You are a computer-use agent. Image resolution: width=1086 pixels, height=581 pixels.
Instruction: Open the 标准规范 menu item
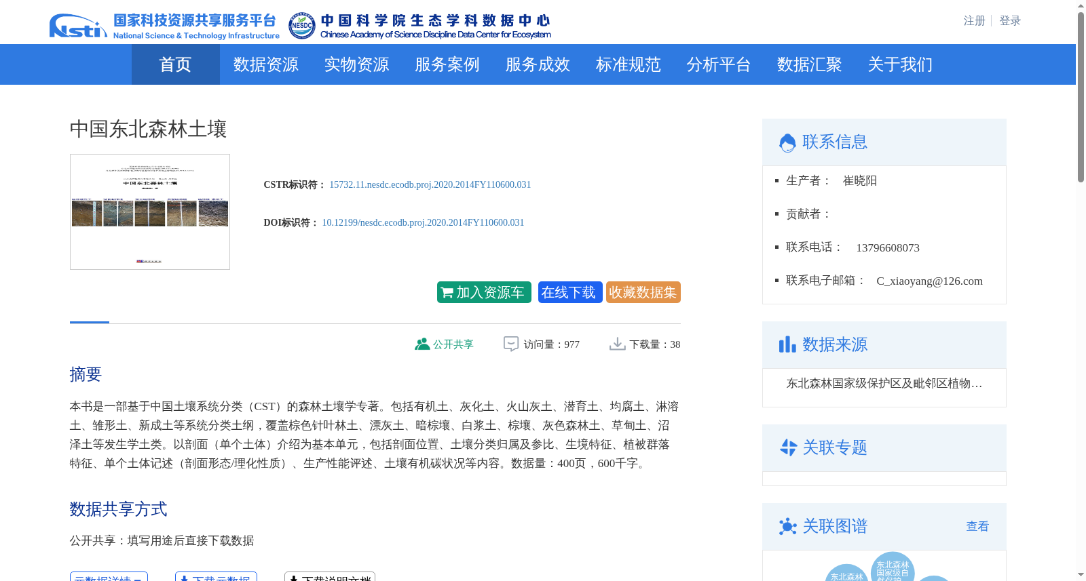pos(629,64)
